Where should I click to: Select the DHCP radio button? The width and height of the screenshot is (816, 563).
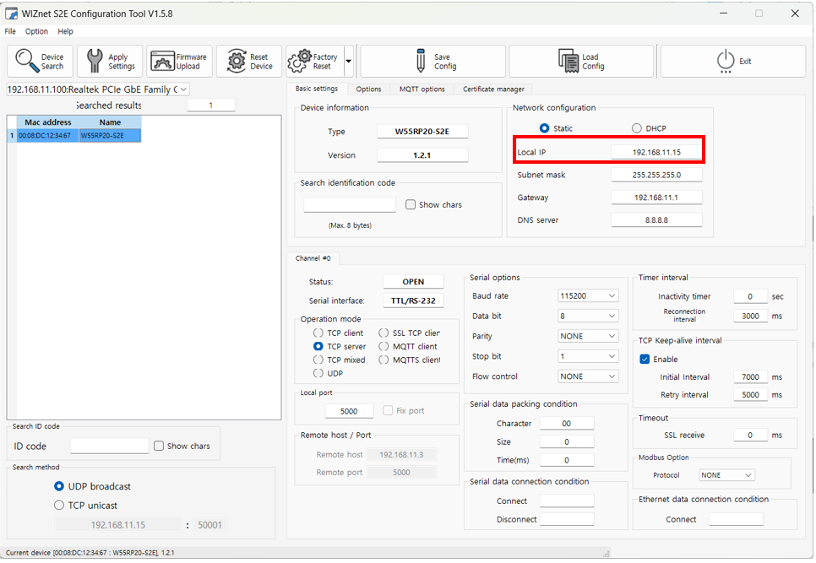click(637, 128)
